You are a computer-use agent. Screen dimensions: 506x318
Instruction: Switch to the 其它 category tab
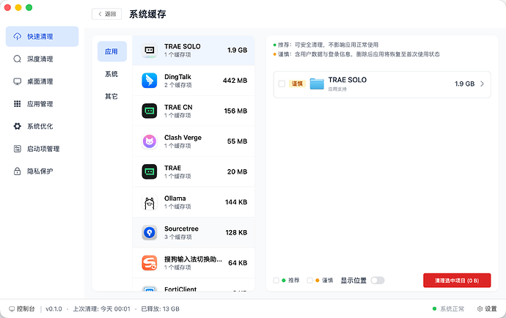[x=111, y=96]
